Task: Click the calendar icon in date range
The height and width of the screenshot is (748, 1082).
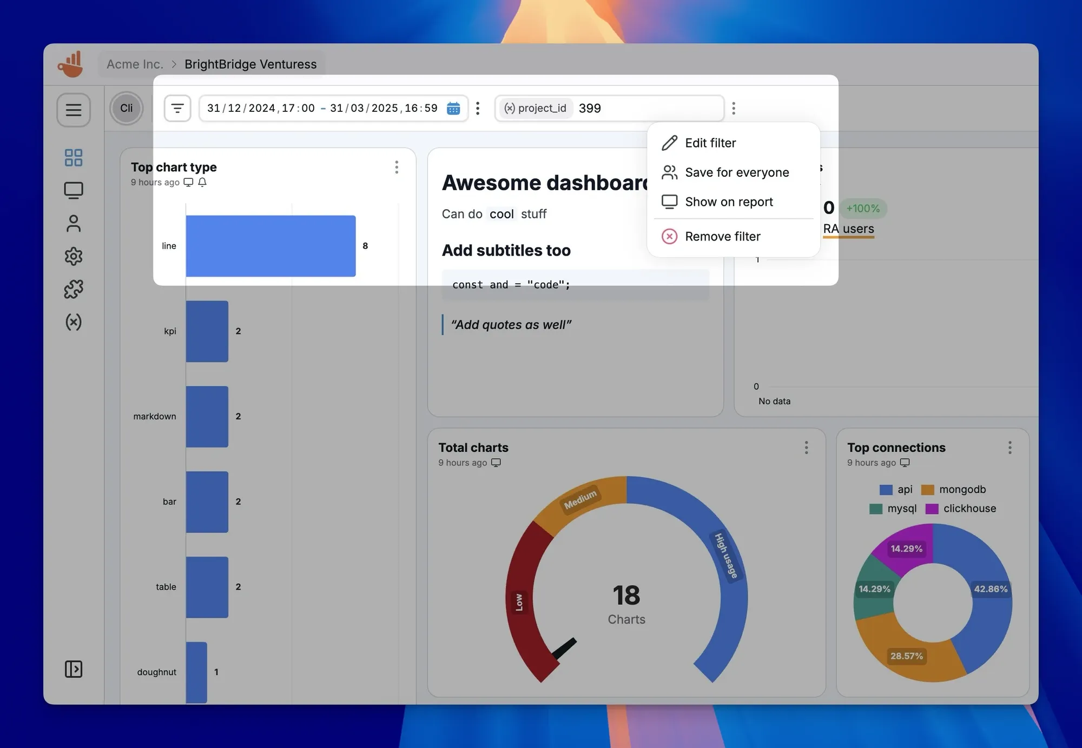Action: 453,109
